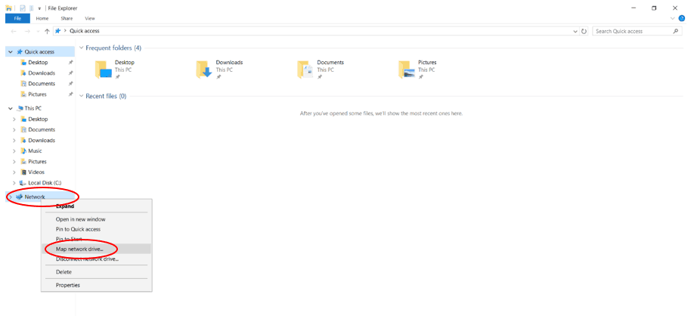The height and width of the screenshot is (316, 691).
Task: Select Music under This PC
Action: [35, 151]
